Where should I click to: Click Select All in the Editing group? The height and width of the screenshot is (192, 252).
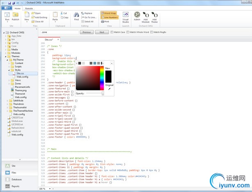coord(87,22)
